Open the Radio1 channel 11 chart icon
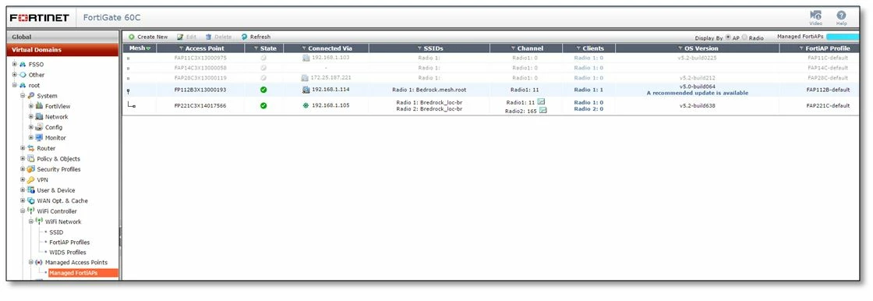The width and height of the screenshot is (873, 301). click(541, 102)
